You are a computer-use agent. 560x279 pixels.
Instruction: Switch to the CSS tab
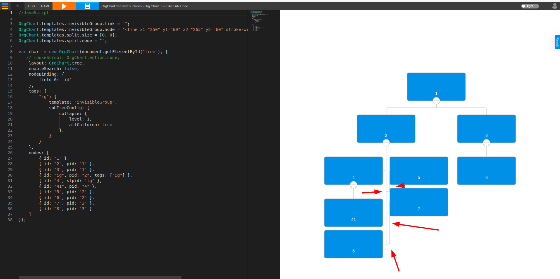(31, 6)
